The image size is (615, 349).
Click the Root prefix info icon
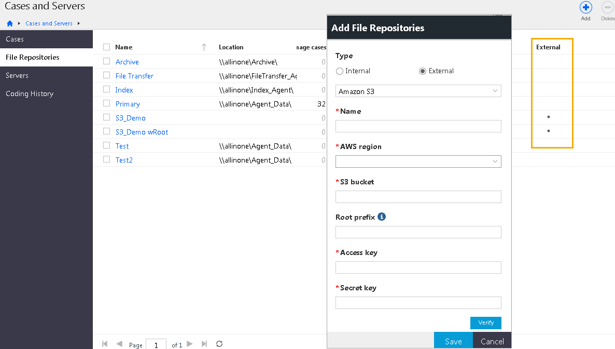coord(382,217)
